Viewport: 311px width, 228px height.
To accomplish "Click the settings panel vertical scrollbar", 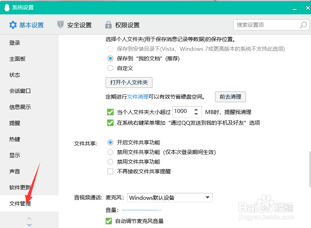I will pyautogui.click(x=310, y=169).
